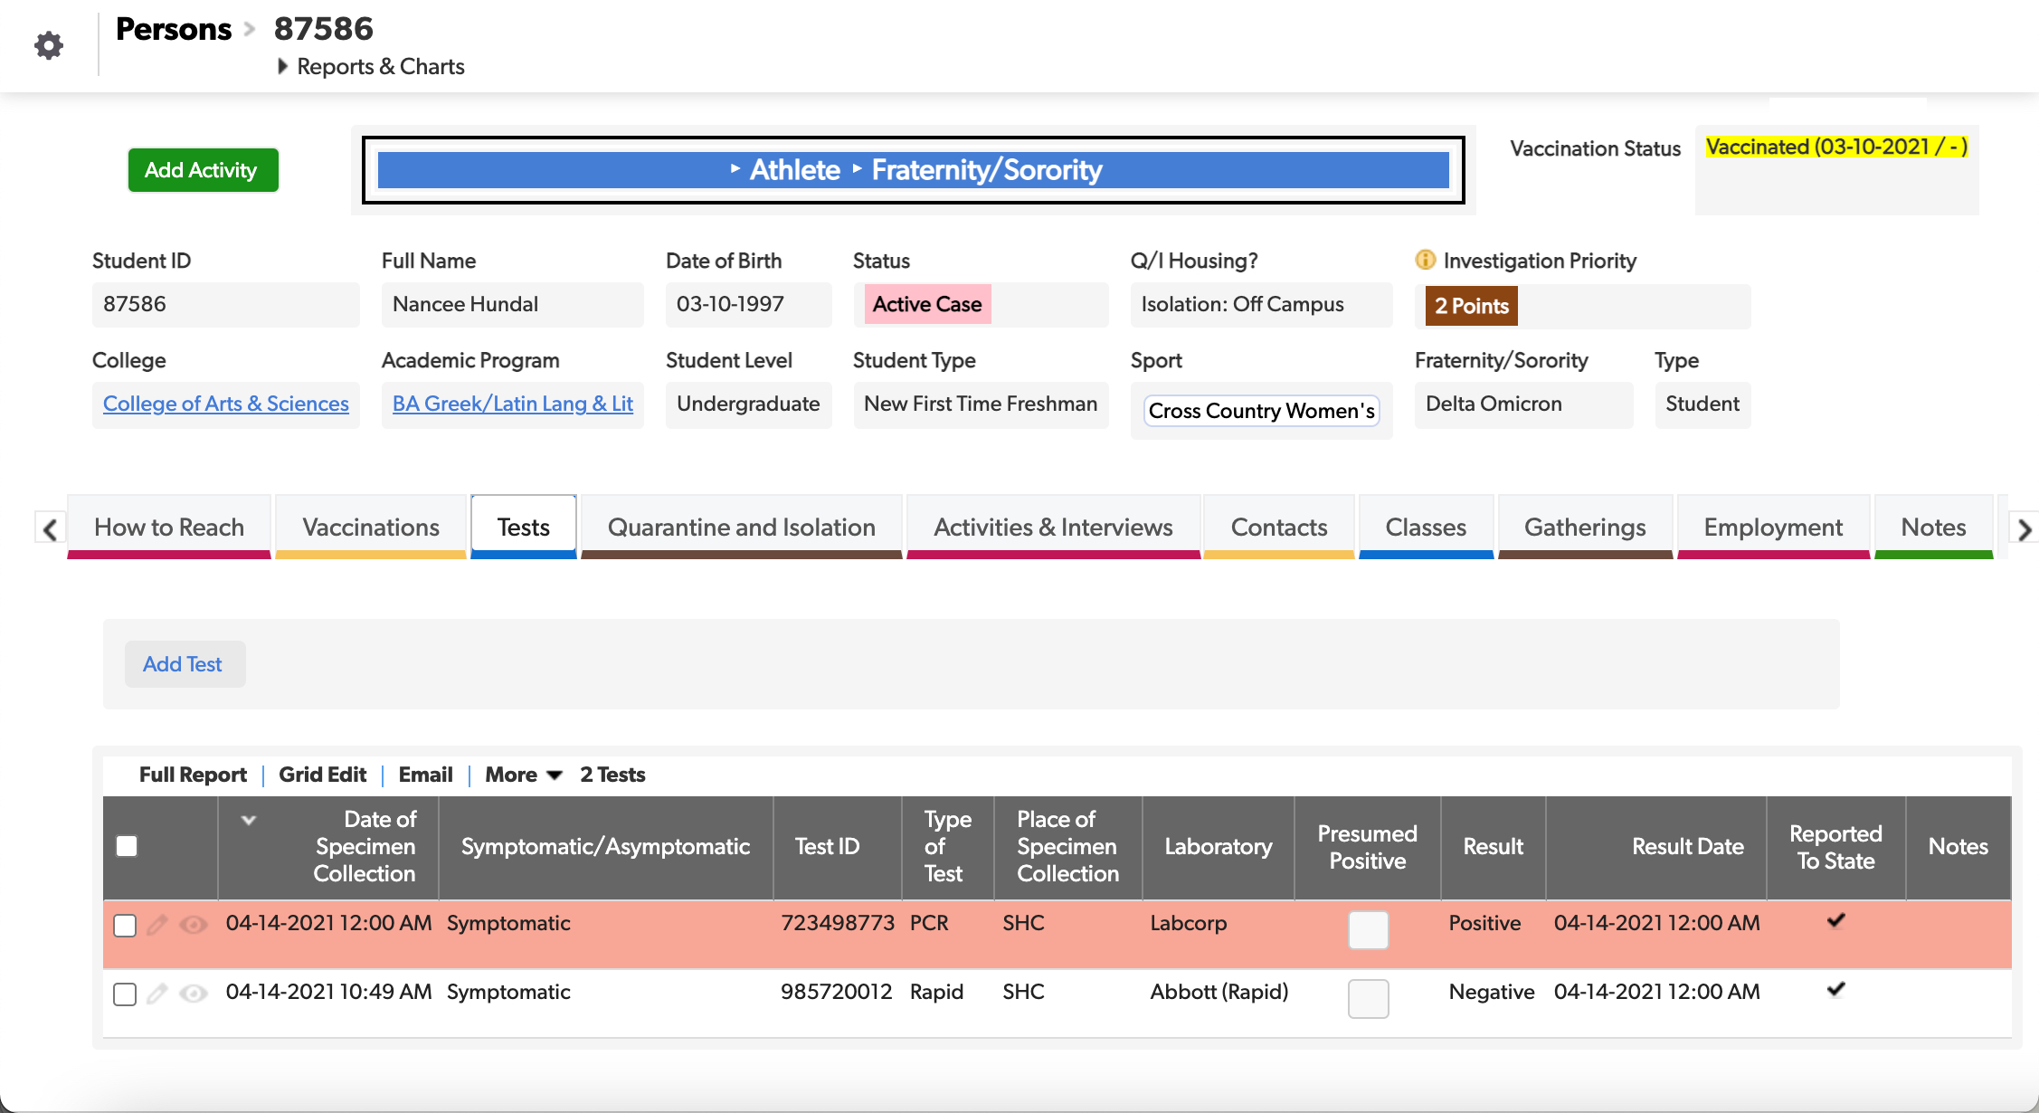Click the Add Activity button
The image size is (2039, 1113).
[x=203, y=169]
